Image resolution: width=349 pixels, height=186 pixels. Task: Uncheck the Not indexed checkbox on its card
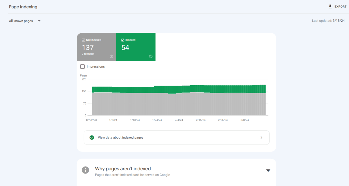[x=83, y=40]
